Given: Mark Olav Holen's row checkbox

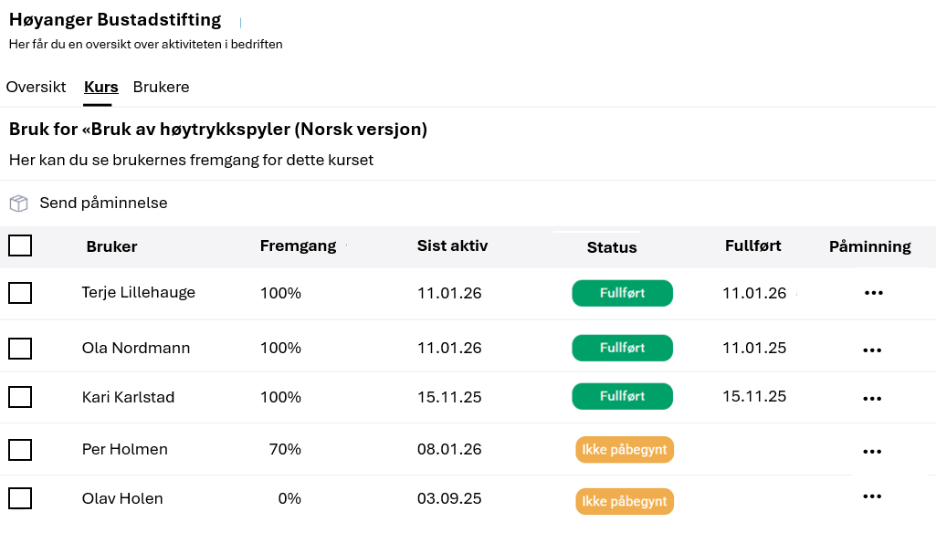Looking at the screenshot, I should (20, 498).
